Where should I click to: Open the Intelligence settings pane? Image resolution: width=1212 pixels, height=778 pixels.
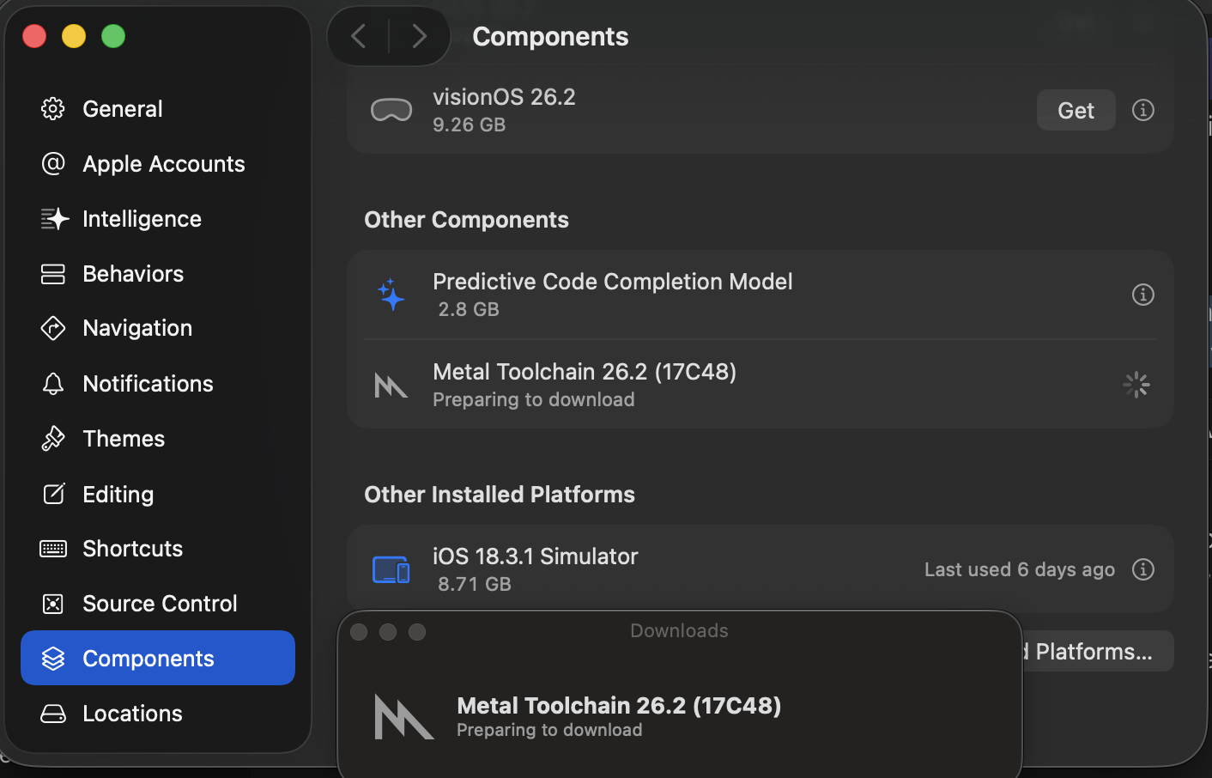click(142, 219)
